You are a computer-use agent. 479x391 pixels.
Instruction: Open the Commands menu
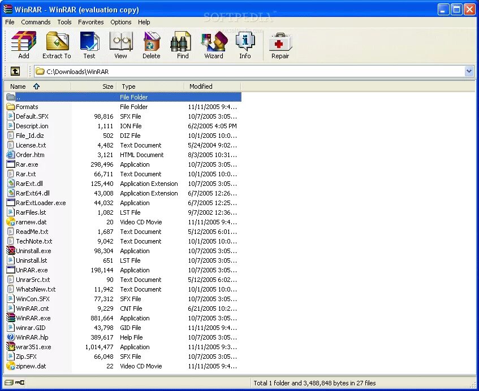click(x=36, y=22)
